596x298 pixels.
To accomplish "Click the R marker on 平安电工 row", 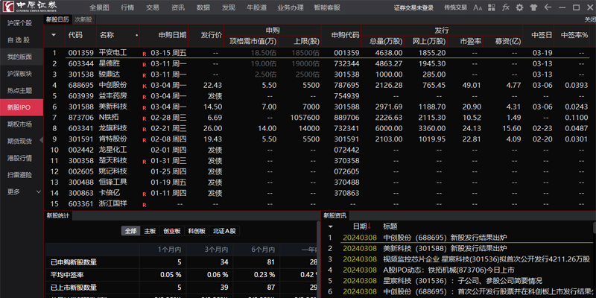I will click(144, 54).
